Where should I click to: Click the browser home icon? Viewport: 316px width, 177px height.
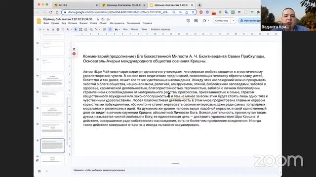click(57, 12)
